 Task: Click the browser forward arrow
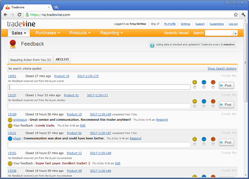pos(12,15)
